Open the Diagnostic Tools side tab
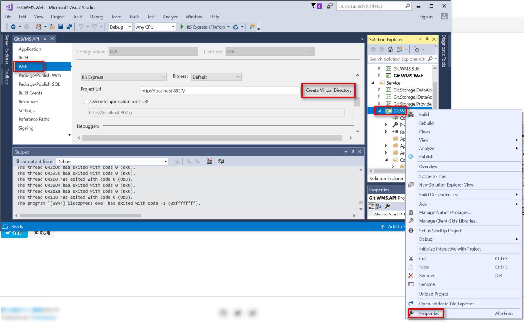 (x=444, y=51)
